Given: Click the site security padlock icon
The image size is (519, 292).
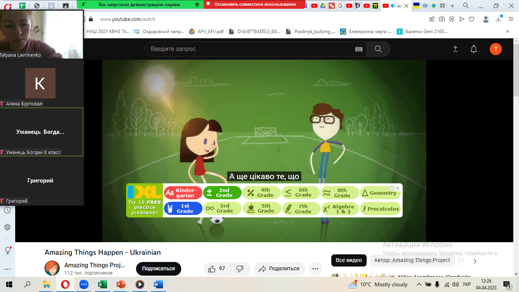Looking at the screenshot, I should point(91,19).
